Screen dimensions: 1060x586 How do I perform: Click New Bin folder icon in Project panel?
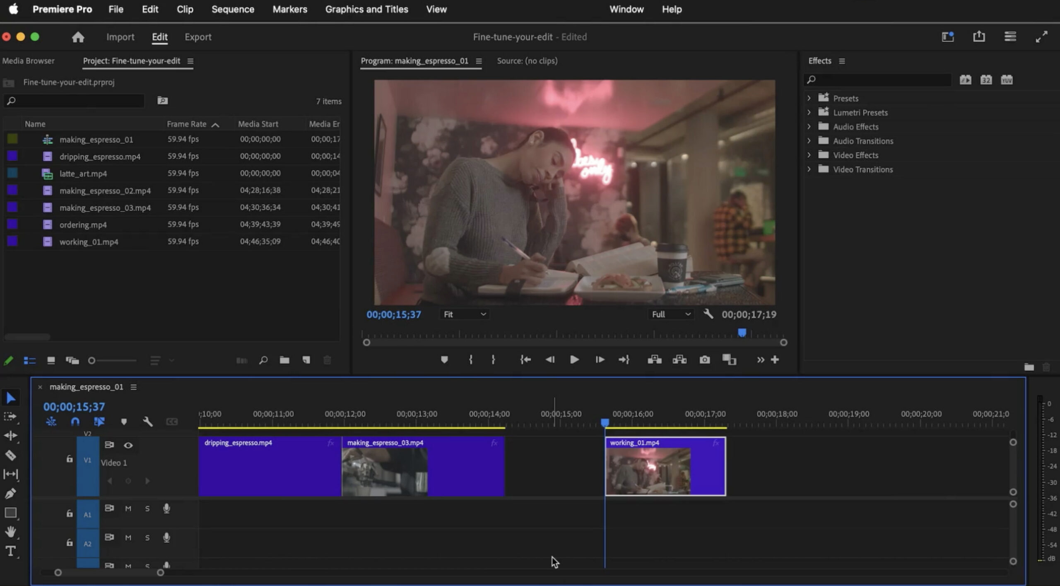coord(284,360)
